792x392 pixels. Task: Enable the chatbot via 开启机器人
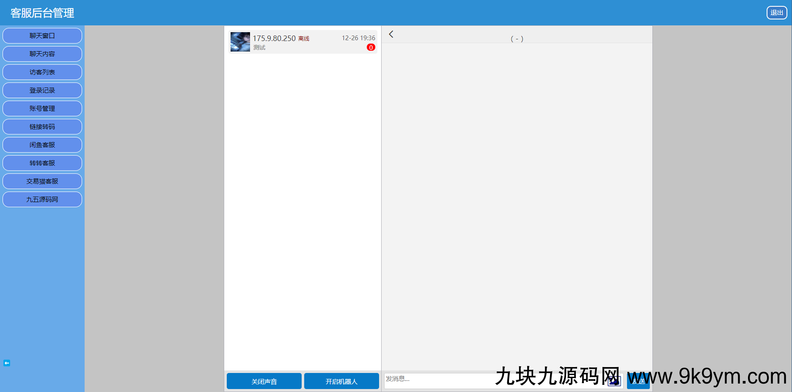pyautogui.click(x=341, y=381)
